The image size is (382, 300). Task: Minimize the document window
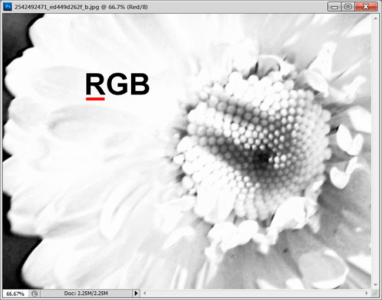[334, 7]
